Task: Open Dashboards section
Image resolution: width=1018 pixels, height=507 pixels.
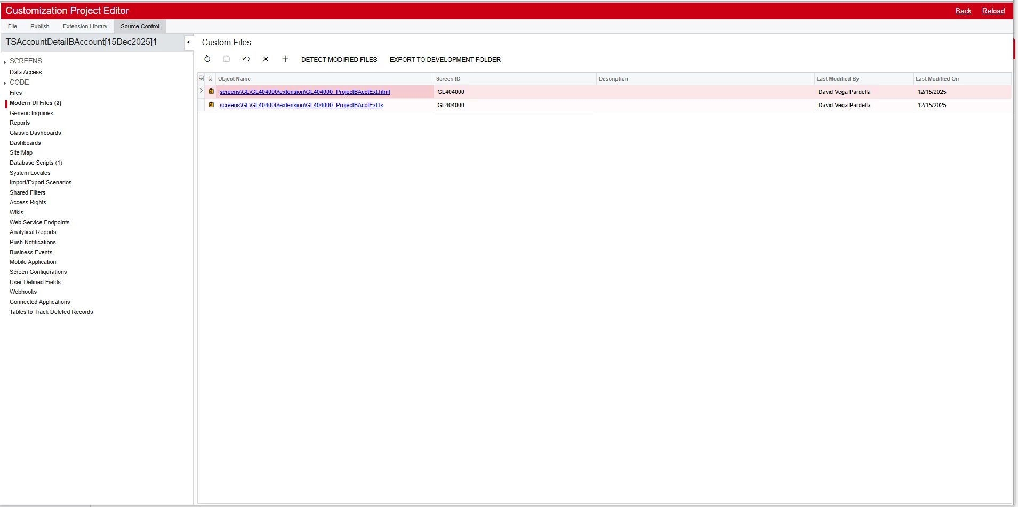Action: coord(25,143)
